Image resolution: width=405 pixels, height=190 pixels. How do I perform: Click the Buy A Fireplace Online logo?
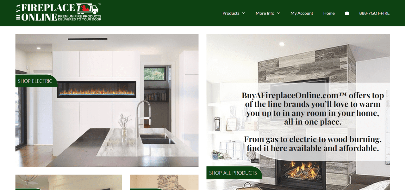(59, 12)
